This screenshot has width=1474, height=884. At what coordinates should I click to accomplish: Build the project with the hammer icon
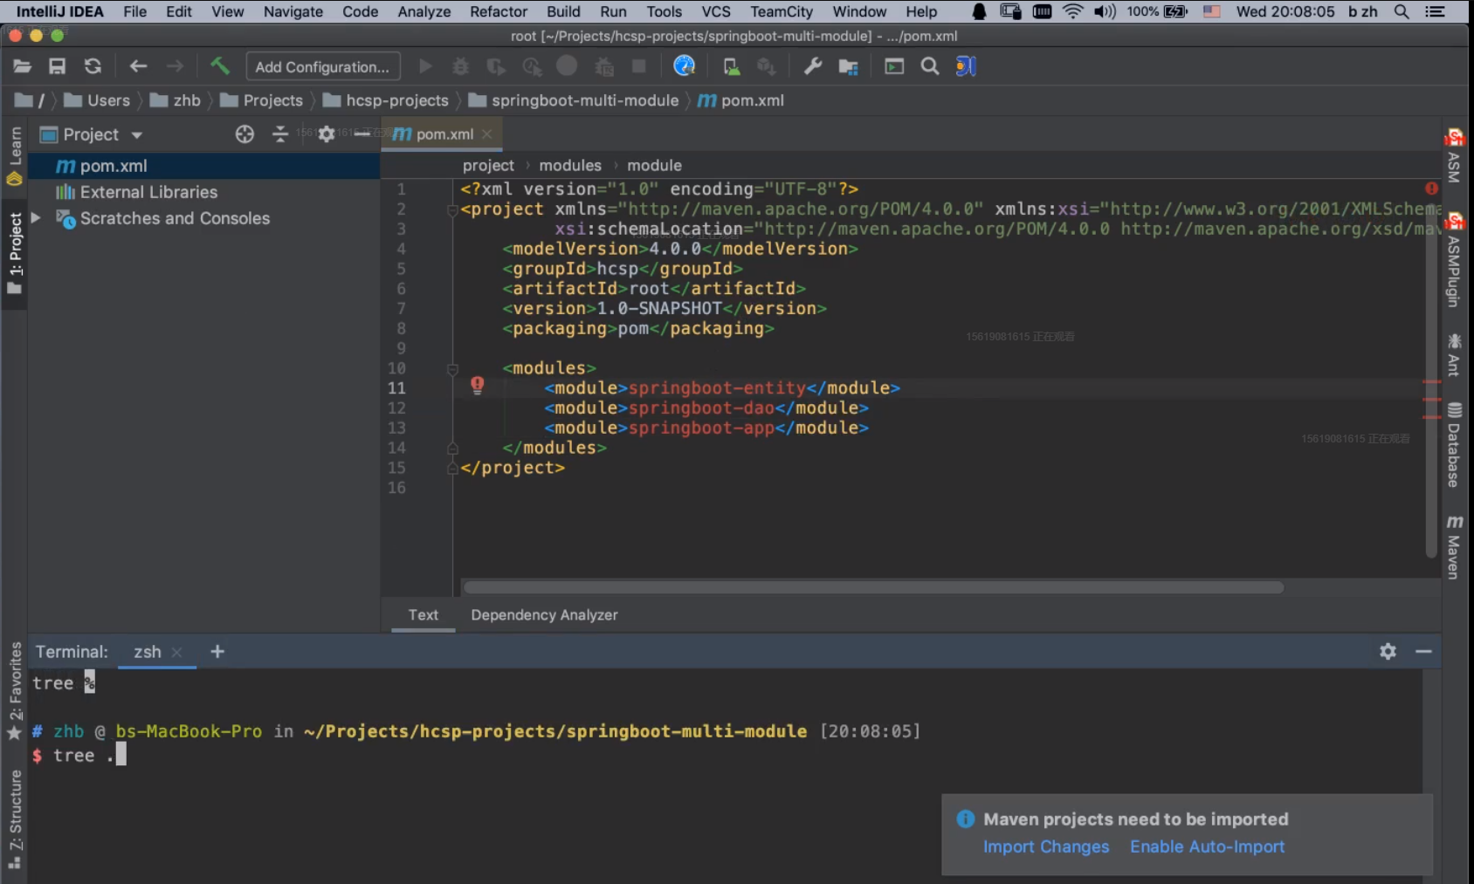click(219, 65)
